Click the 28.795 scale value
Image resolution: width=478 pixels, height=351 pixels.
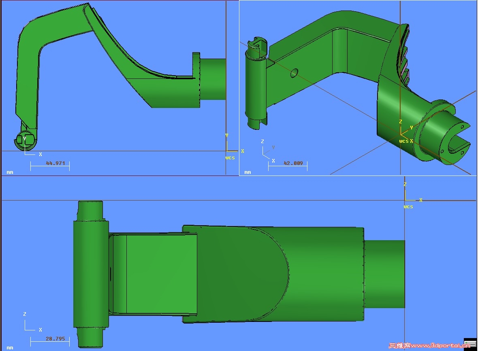click(55, 338)
